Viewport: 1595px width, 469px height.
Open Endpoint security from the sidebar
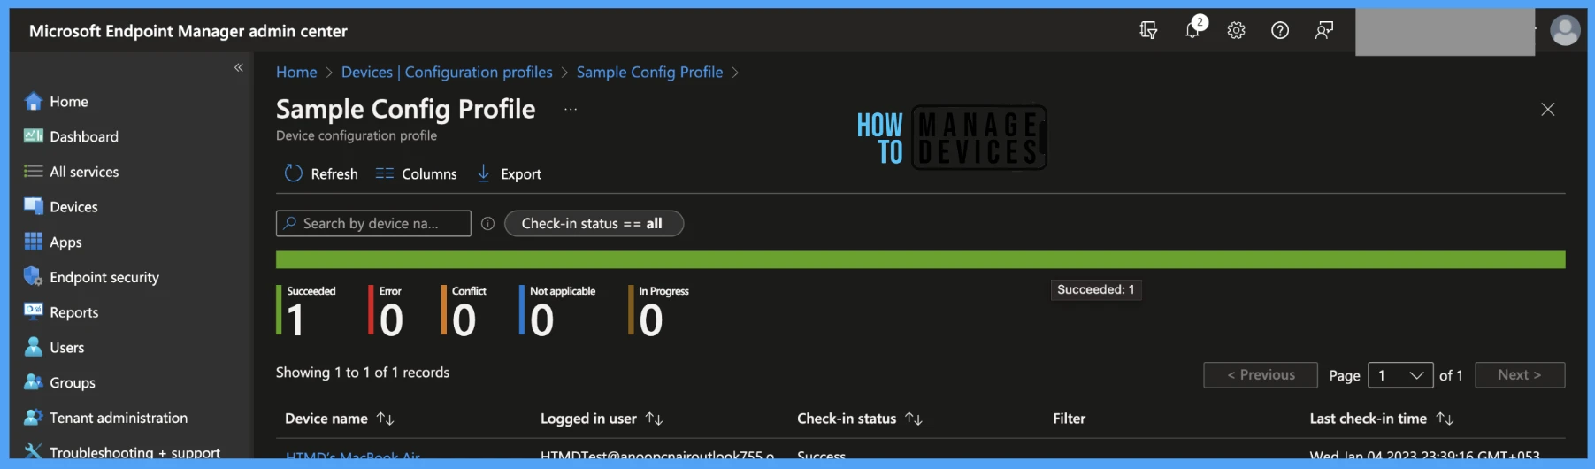point(104,277)
